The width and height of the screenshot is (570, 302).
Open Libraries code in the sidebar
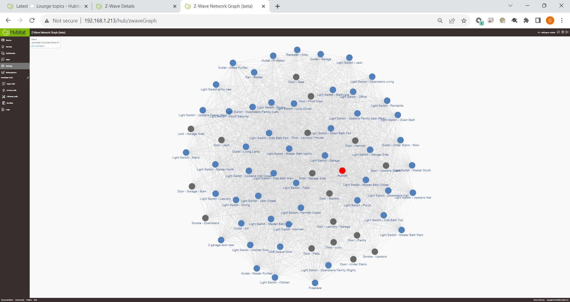pos(15,97)
